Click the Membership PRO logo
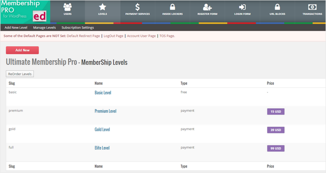Viewport: 326px width, 173px height. [x=25, y=12]
